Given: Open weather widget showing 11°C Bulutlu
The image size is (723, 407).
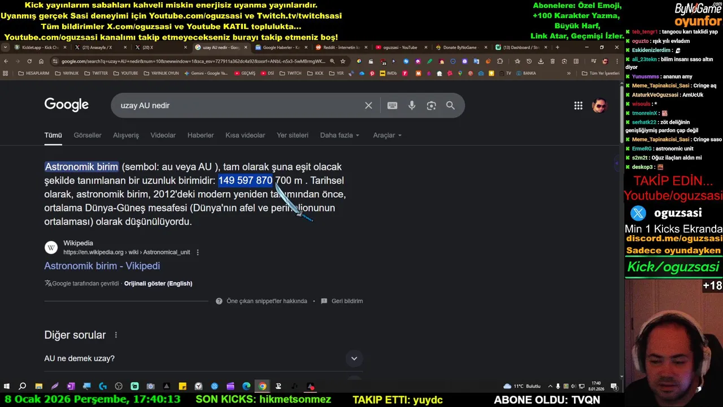Looking at the screenshot, I should (522, 386).
